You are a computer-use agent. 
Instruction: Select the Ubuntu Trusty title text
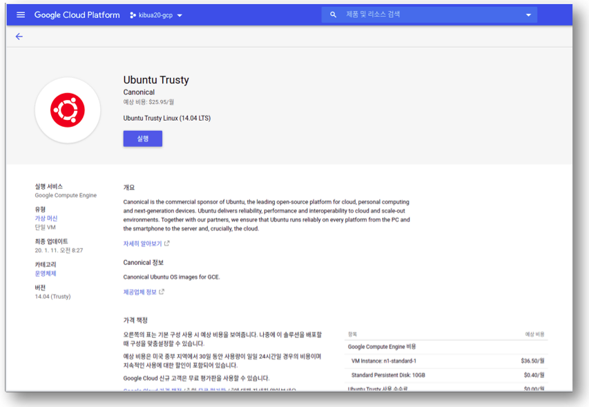[156, 80]
